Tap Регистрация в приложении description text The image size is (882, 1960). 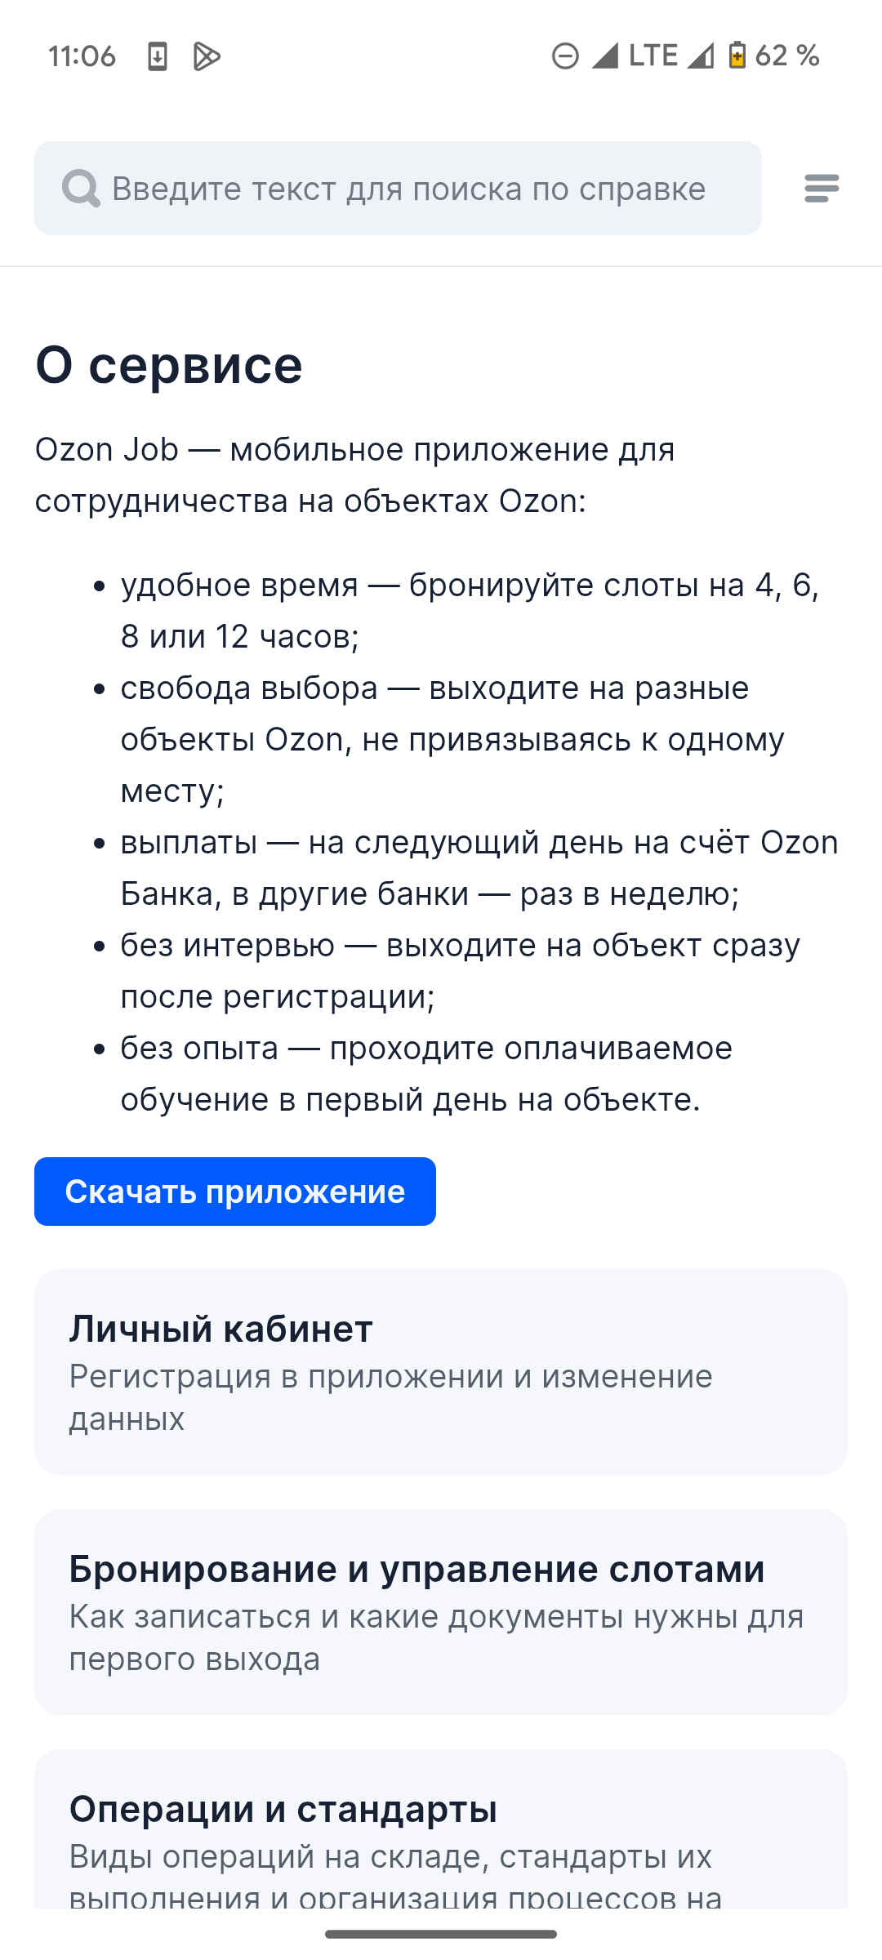click(x=391, y=1397)
